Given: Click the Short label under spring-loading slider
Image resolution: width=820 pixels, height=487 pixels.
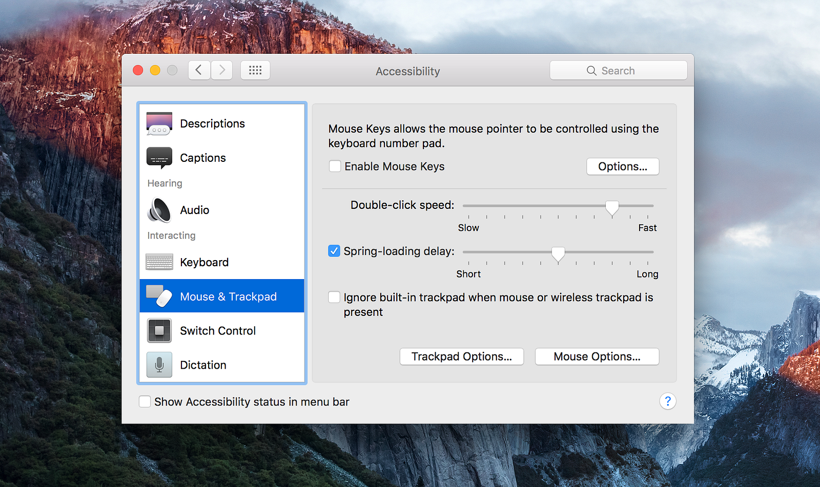Looking at the screenshot, I should pos(468,274).
